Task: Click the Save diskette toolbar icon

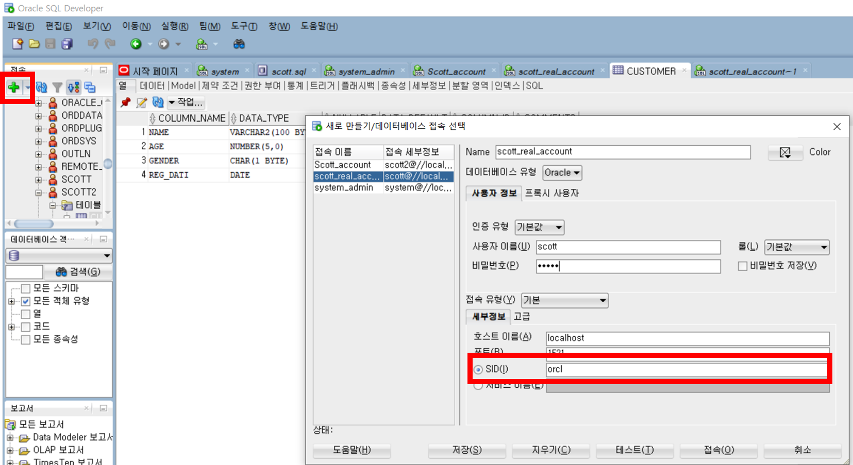Action: (x=50, y=44)
